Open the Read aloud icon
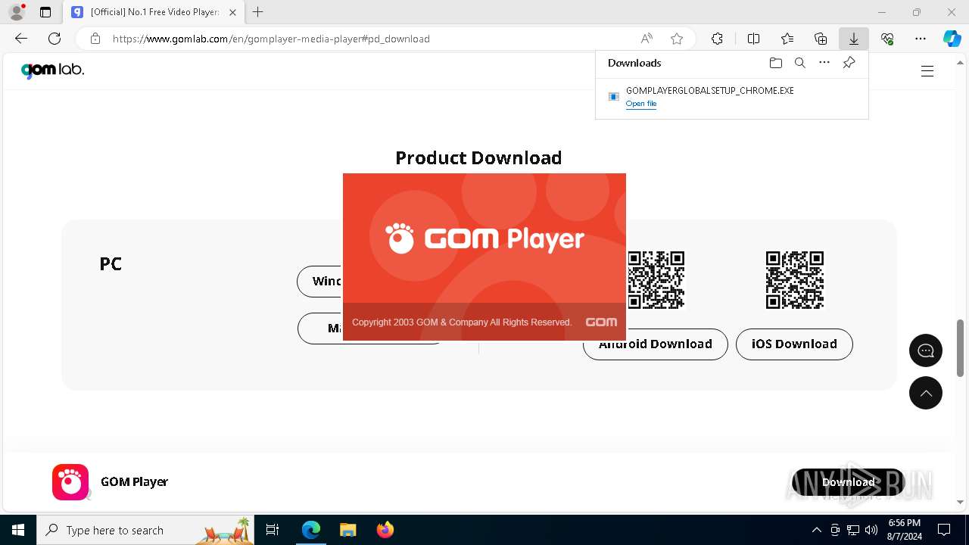Viewport: 969px width, 545px height. point(647,39)
